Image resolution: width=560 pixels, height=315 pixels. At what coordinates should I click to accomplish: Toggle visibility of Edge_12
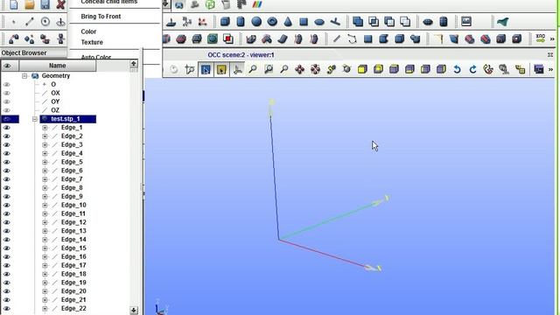(x=7, y=222)
